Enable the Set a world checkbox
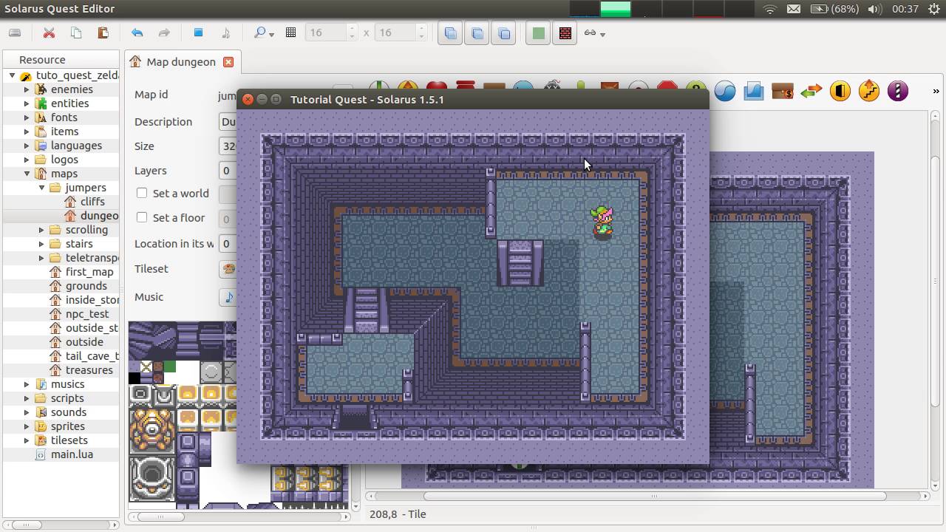This screenshot has width=946, height=532. (x=142, y=194)
